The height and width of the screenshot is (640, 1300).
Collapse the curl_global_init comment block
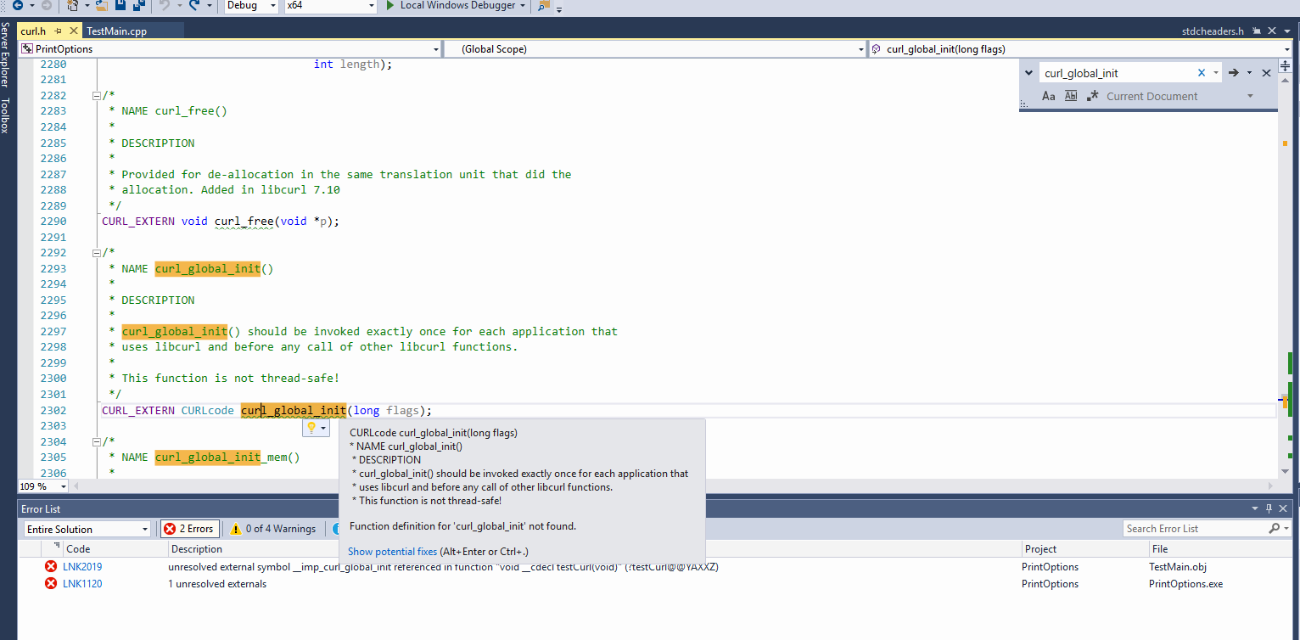pyautogui.click(x=96, y=253)
